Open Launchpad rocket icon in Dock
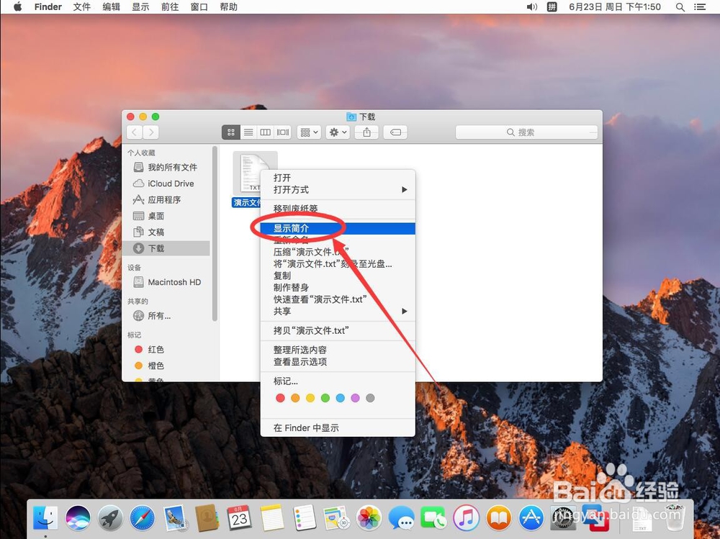 (x=110, y=518)
